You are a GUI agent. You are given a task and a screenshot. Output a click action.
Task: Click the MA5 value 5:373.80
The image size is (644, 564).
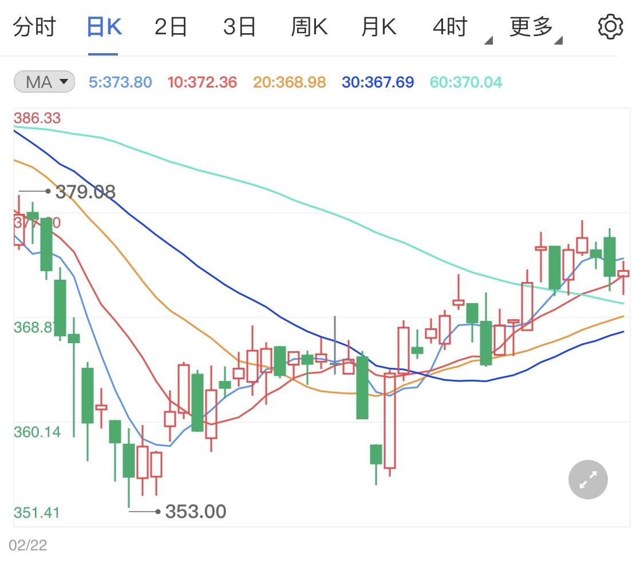click(120, 82)
